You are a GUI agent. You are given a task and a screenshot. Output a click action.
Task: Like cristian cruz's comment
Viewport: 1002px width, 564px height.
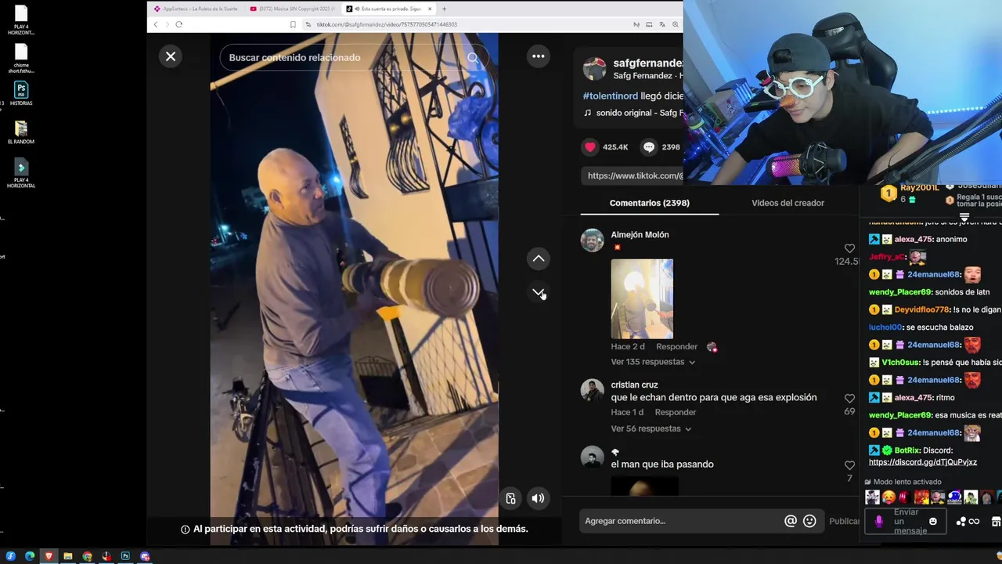[x=849, y=399]
